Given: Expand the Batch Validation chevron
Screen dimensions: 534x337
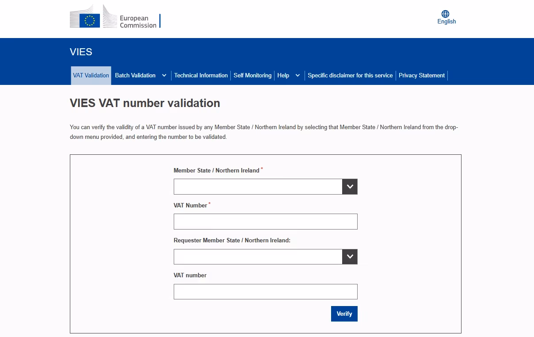Looking at the screenshot, I should 164,75.
